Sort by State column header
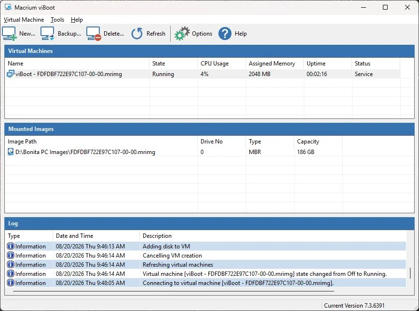Viewport: 419px width, 311px height. pyautogui.click(x=173, y=64)
